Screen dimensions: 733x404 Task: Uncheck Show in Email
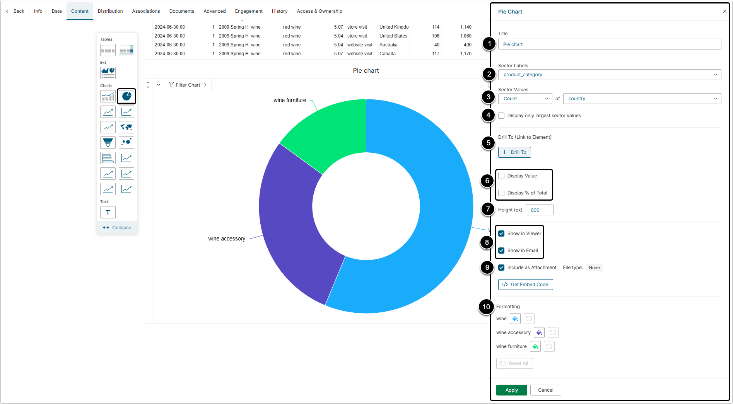click(x=502, y=251)
